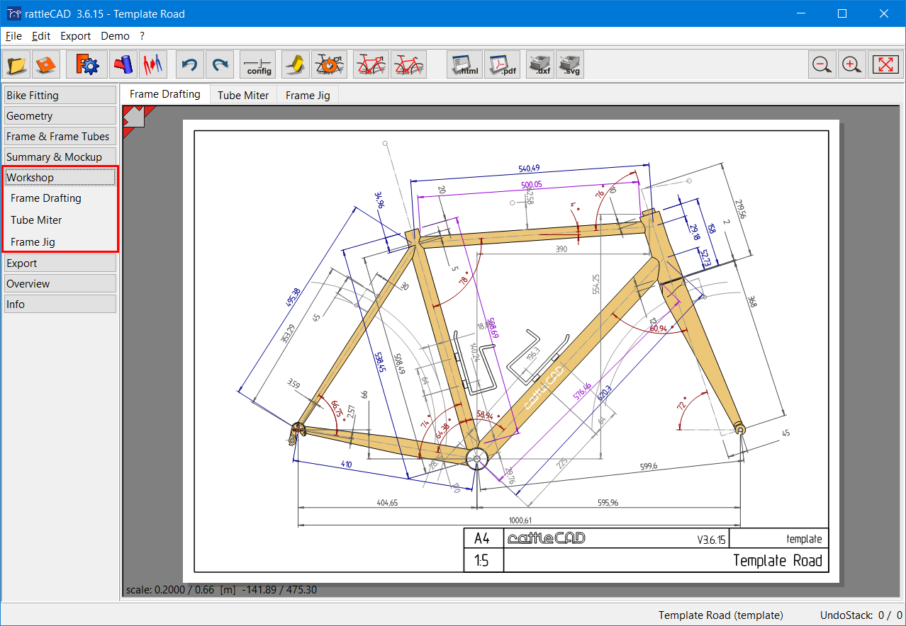The width and height of the screenshot is (906, 626).
Task: Click the 595,96 front center dimension
Action: point(608,502)
